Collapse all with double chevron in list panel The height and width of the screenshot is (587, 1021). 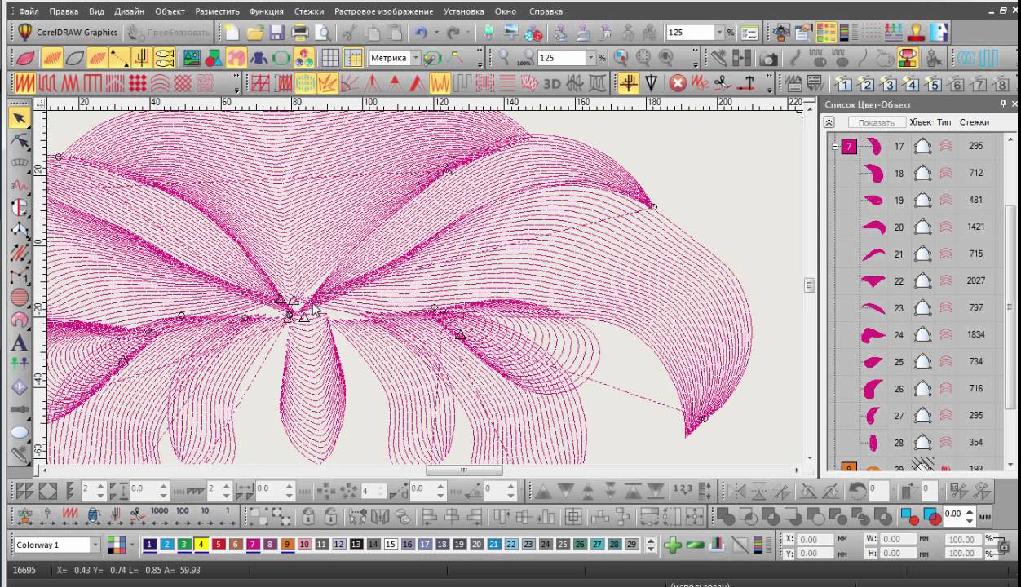[829, 122]
